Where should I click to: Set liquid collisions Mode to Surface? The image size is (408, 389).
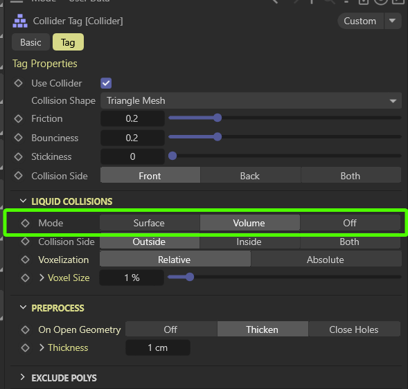click(150, 223)
